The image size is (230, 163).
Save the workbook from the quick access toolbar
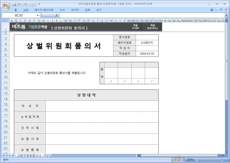coord(14,4)
